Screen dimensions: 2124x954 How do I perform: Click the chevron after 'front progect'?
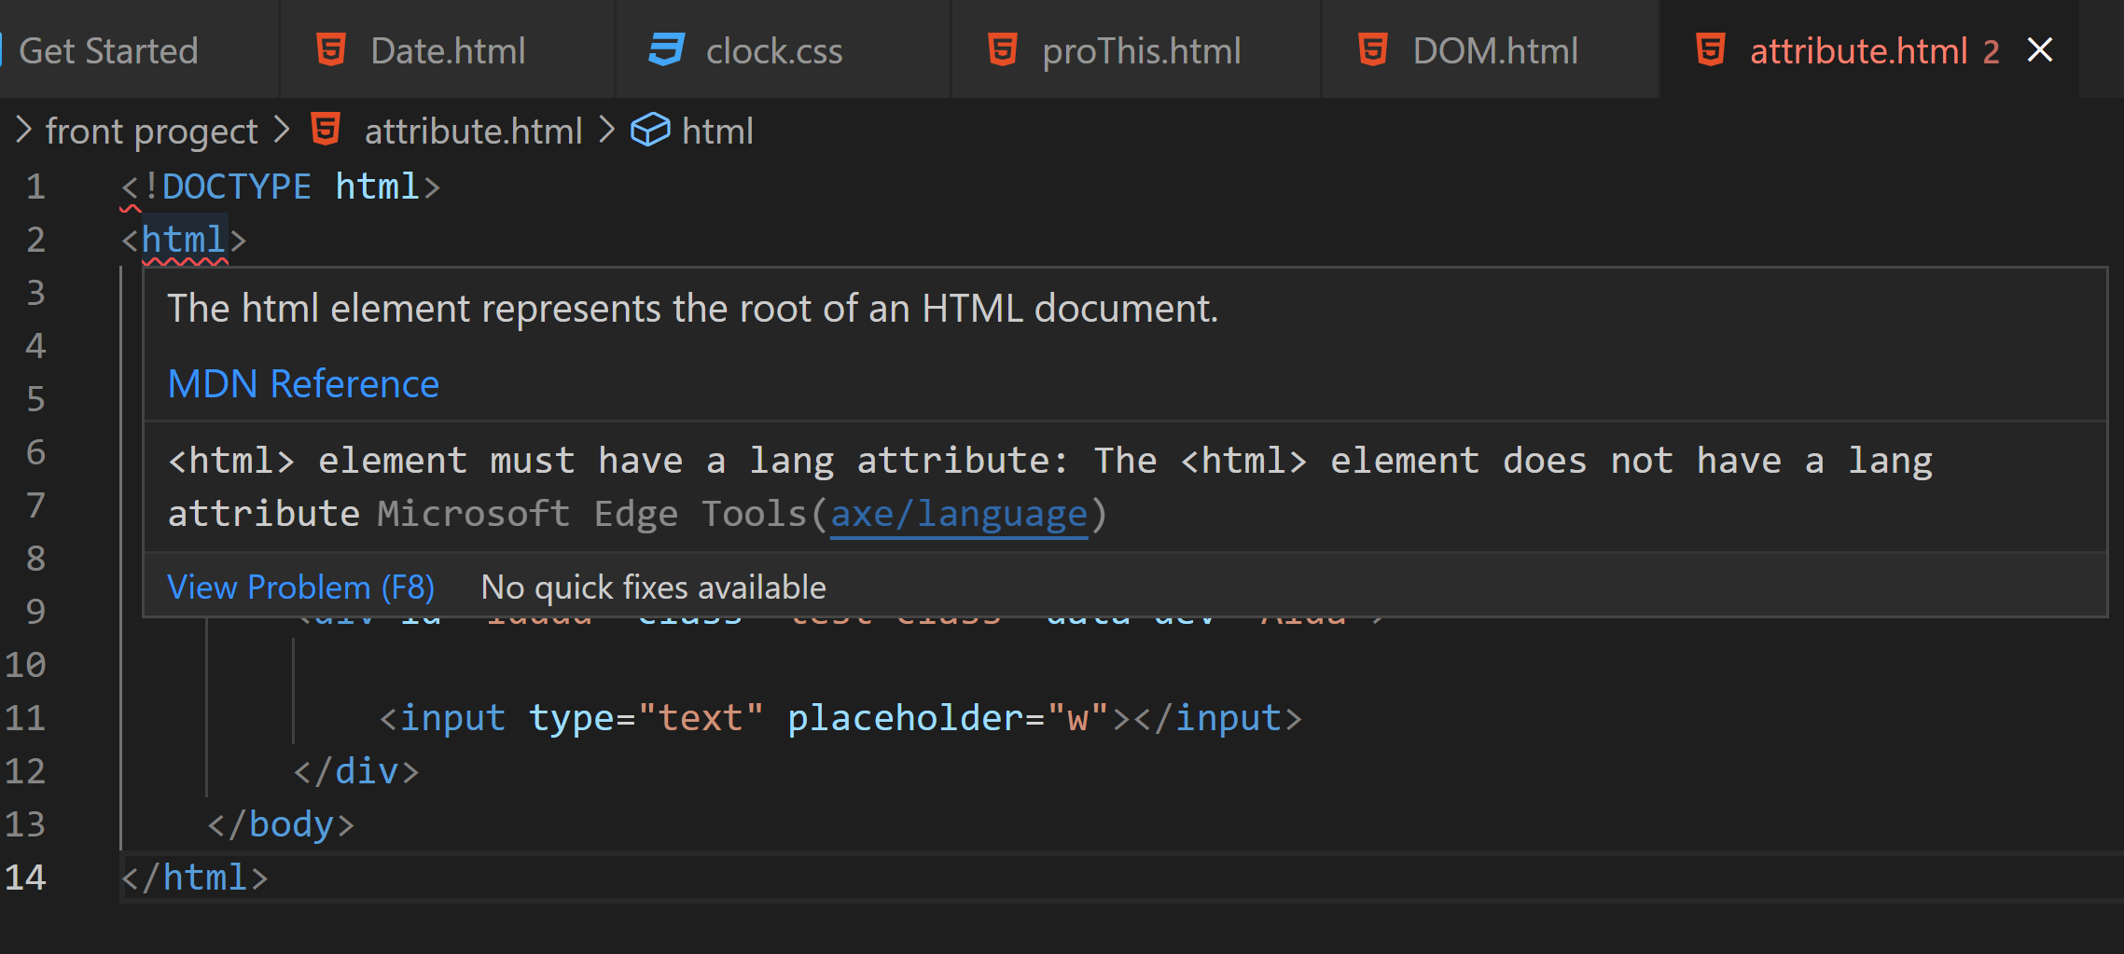282,130
